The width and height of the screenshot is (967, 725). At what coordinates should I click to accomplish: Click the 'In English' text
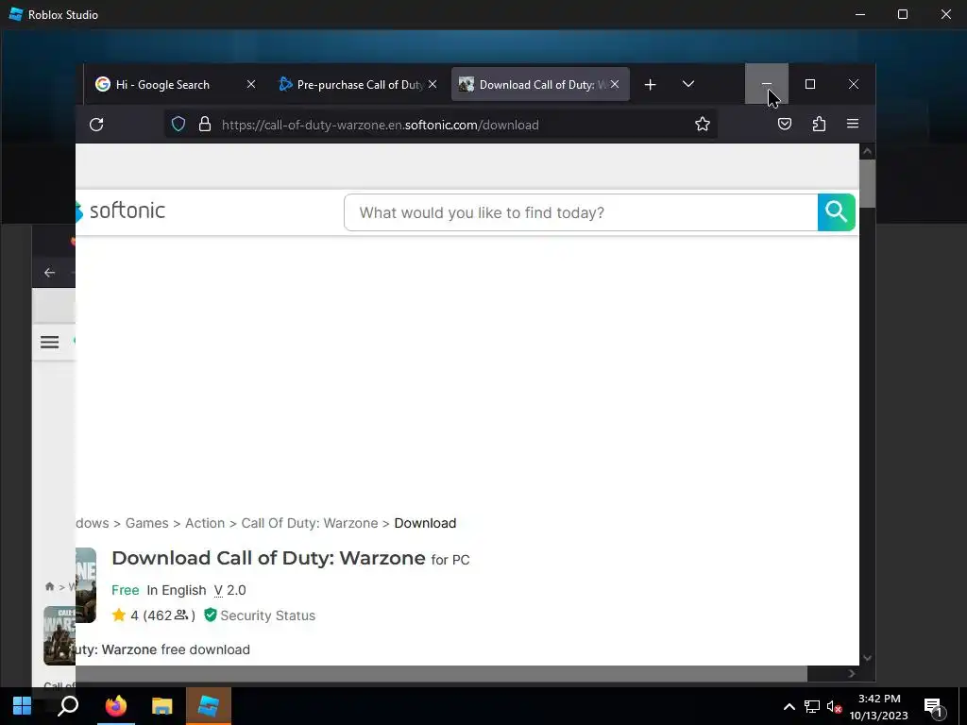177,590
